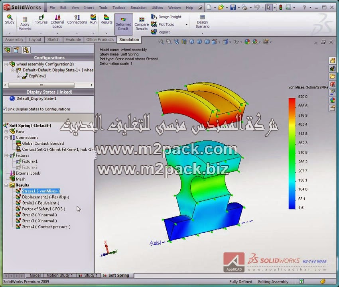Click the Axis1 label in viewport
This screenshot has height=287, width=339.
pyautogui.click(x=155, y=243)
